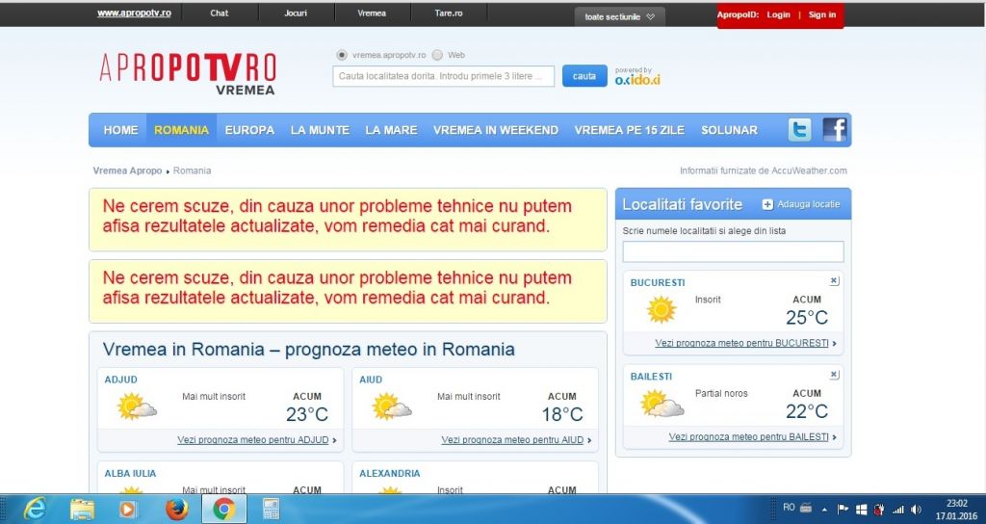Focus the favorite locality name input

click(733, 251)
